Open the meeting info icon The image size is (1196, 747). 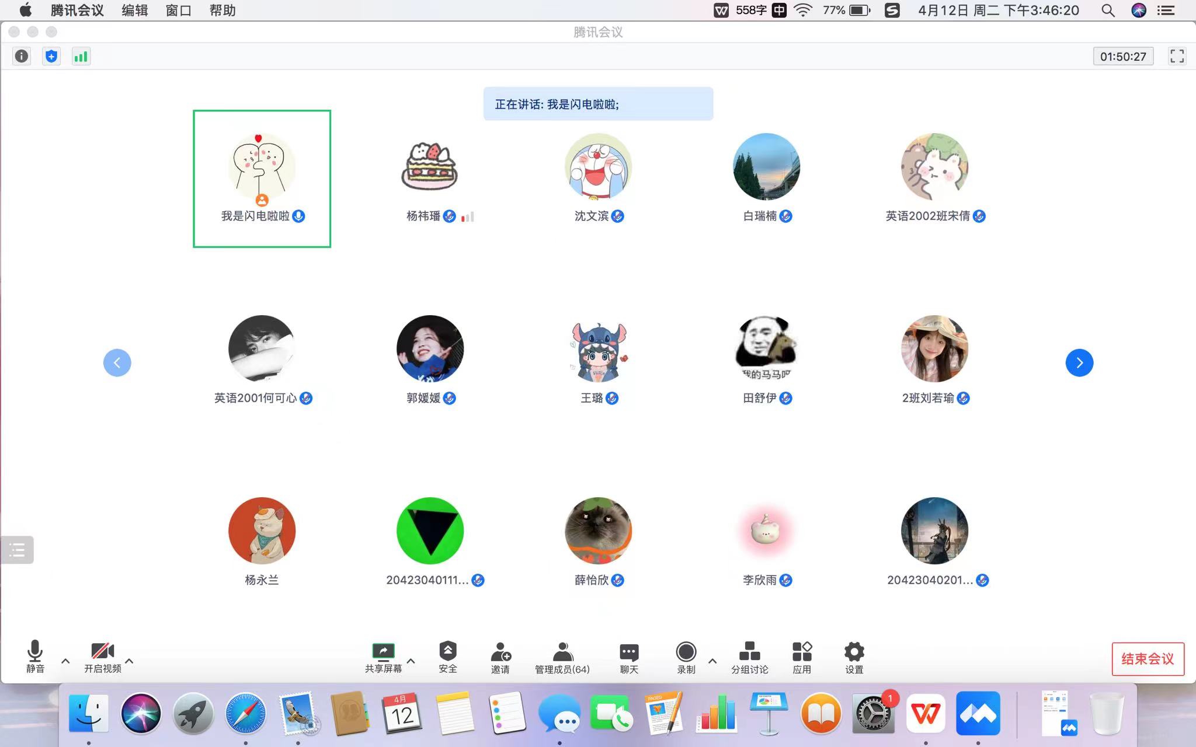click(22, 56)
